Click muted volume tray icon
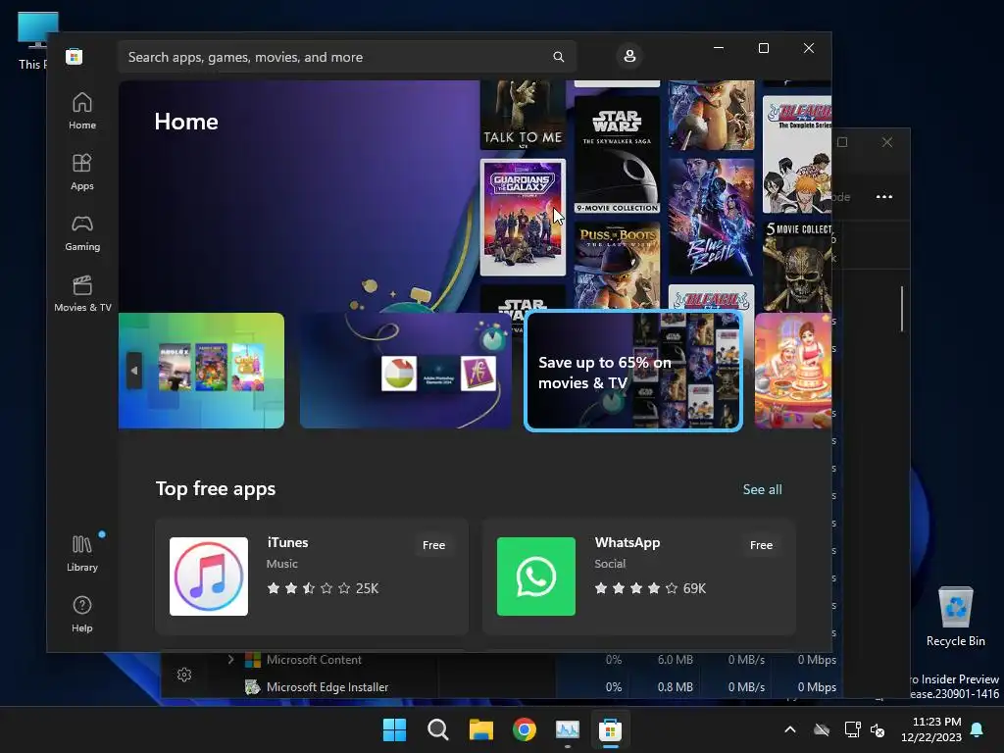1004x753 pixels. [878, 729]
